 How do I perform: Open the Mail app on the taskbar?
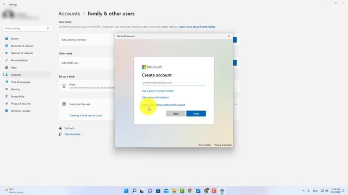point(166,191)
